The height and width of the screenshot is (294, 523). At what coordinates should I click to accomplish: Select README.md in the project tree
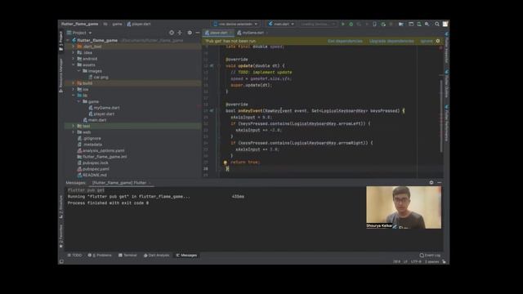92,175
